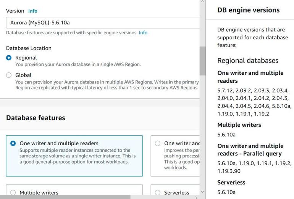Click the horizontal scroll right arrow
The image size is (294, 199).
(x=196, y=197)
